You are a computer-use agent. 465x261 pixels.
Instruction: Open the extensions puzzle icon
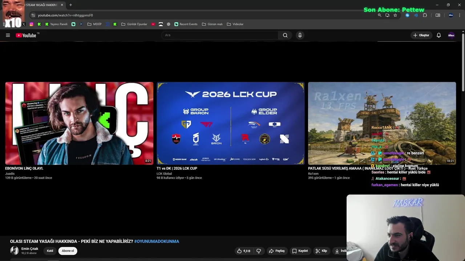(x=425, y=15)
